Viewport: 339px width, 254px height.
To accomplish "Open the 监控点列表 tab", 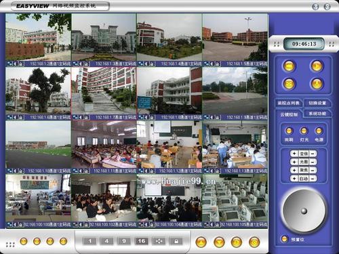I will click(288, 103).
